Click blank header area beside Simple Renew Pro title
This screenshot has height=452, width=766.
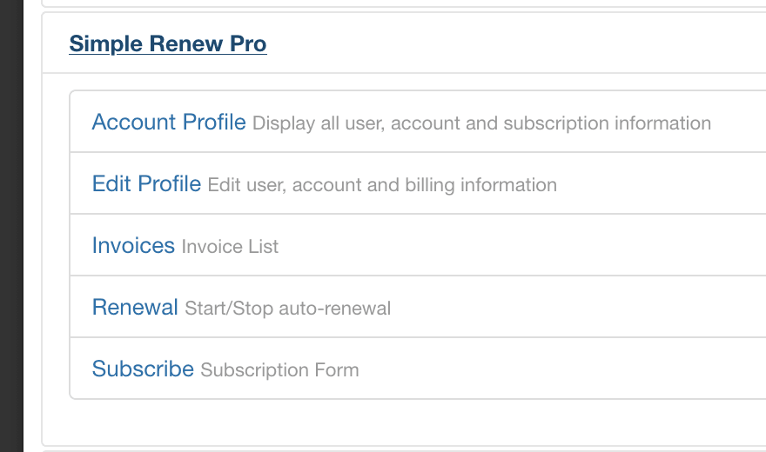click(522, 43)
